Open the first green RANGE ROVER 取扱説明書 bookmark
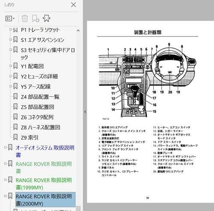 pos(44,167)
